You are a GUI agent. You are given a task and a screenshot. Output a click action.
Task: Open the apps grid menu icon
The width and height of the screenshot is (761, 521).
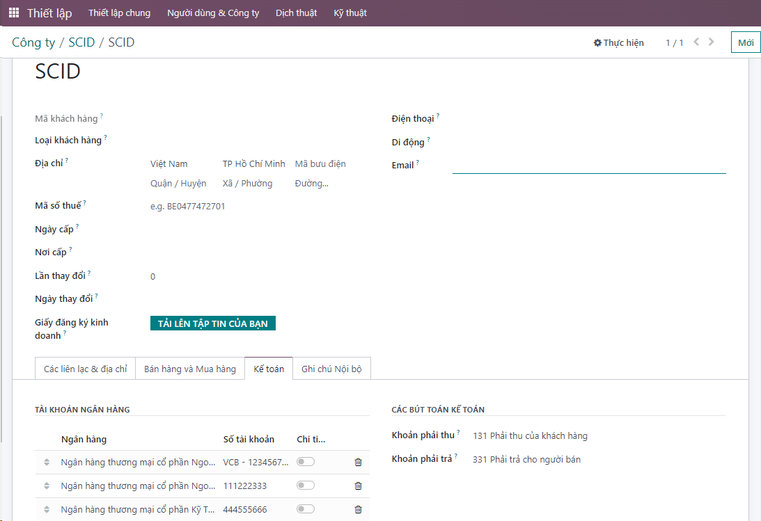(x=14, y=13)
